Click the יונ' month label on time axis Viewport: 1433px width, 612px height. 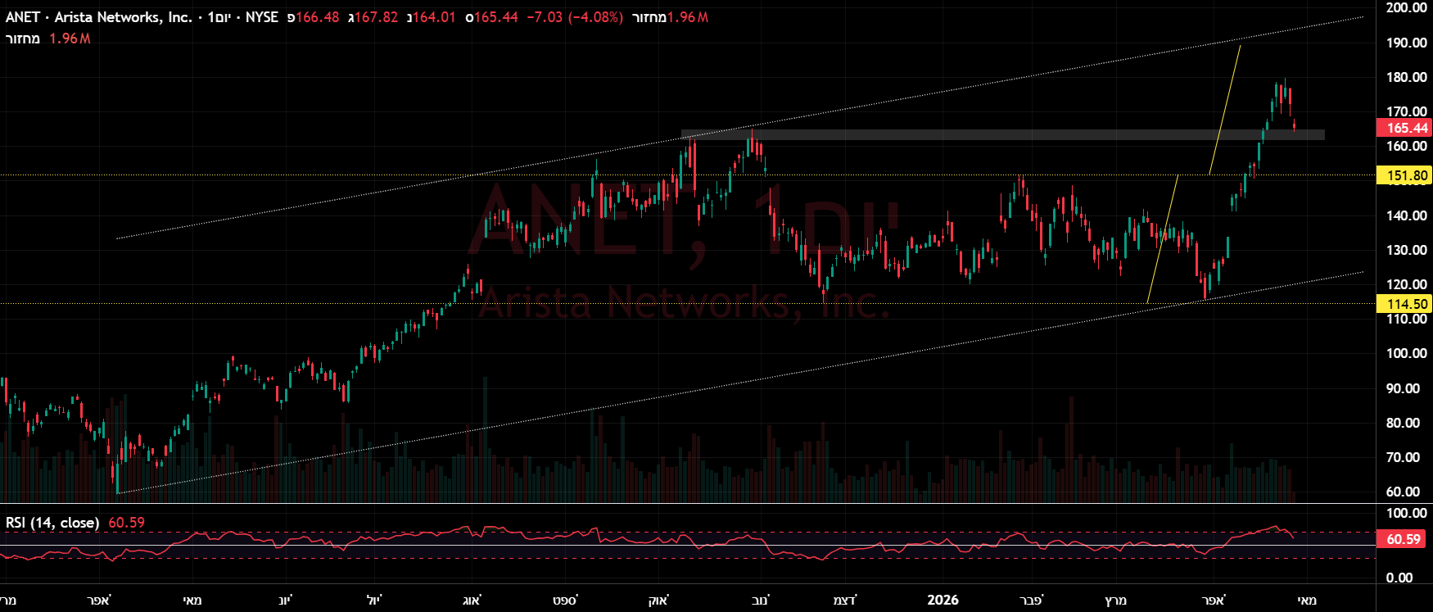point(284,601)
